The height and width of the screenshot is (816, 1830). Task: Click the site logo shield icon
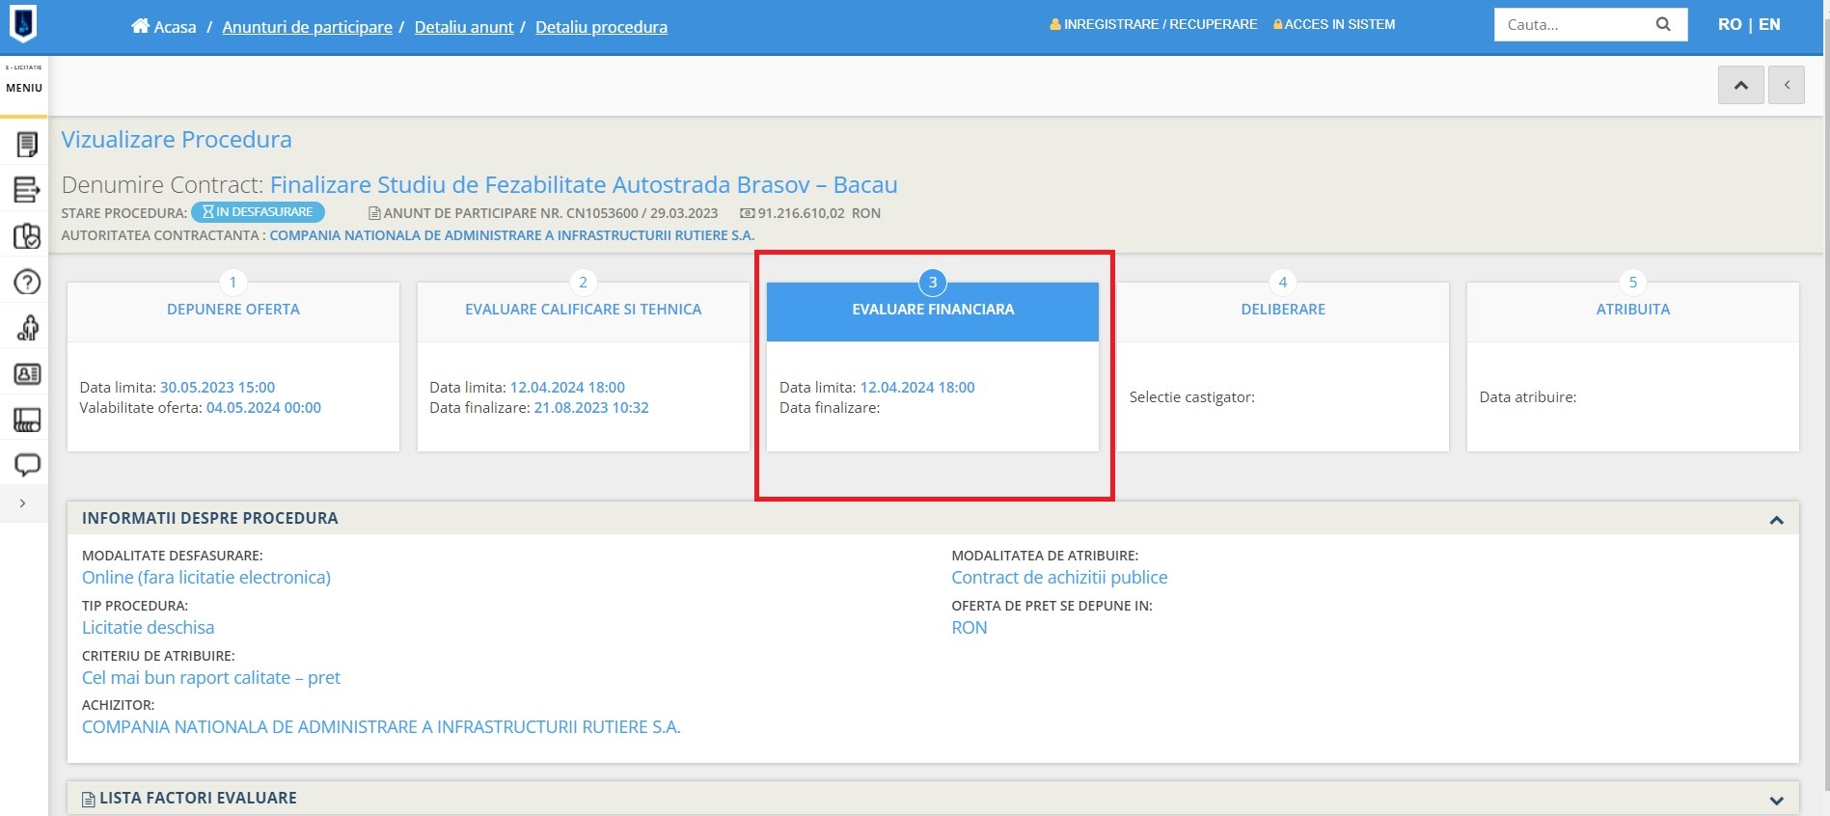point(23,23)
